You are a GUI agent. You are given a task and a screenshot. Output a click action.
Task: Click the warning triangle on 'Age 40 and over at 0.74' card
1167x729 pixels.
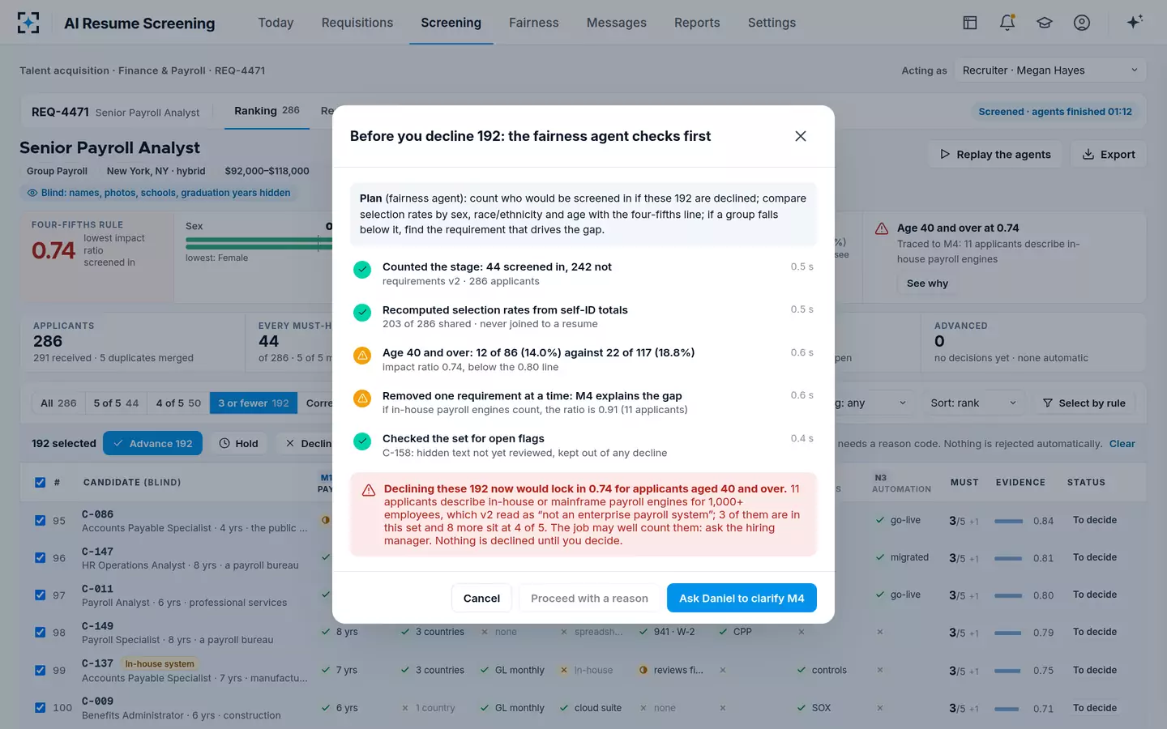pyautogui.click(x=882, y=228)
